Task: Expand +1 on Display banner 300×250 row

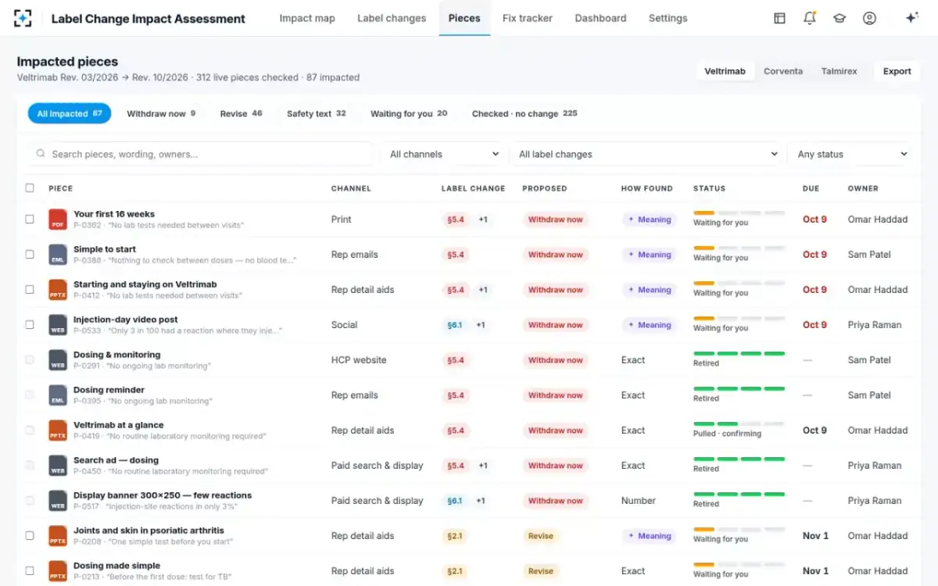Action: point(481,501)
